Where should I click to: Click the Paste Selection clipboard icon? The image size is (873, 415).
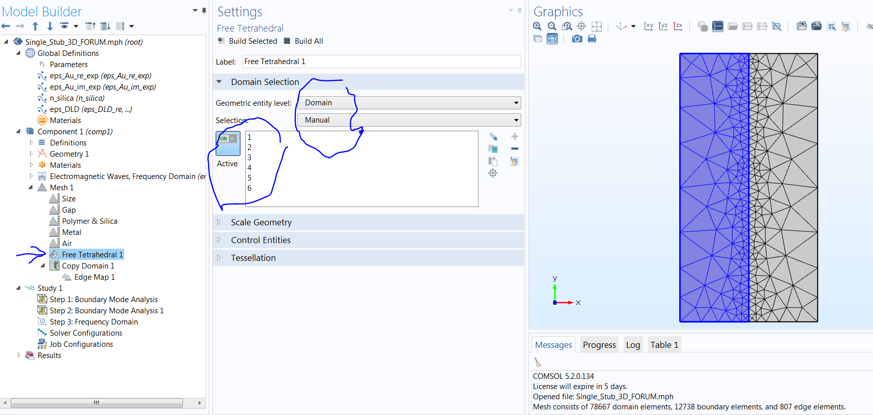(x=493, y=161)
